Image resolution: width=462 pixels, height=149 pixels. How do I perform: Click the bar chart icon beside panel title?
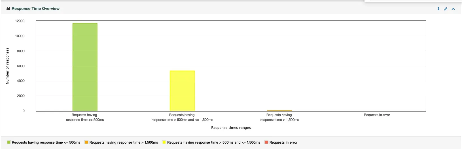[8, 9]
